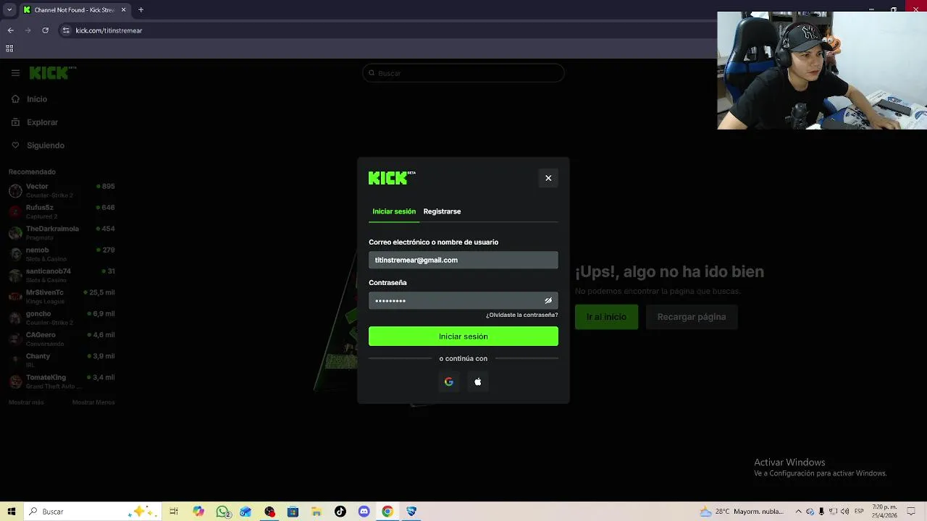Open TheDarkraimola recommended channel
Viewport: 927px width, 521px height.
click(x=62, y=232)
